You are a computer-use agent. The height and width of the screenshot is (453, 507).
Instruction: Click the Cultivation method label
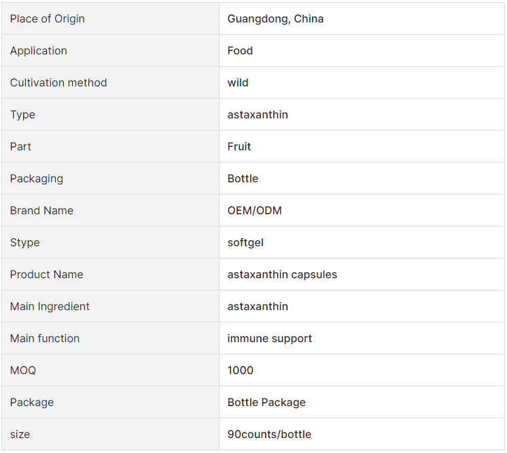coord(58,82)
